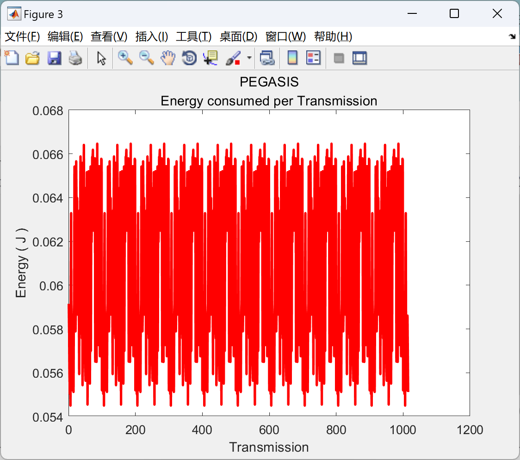Maximize the Figure 3 window

(x=454, y=13)
